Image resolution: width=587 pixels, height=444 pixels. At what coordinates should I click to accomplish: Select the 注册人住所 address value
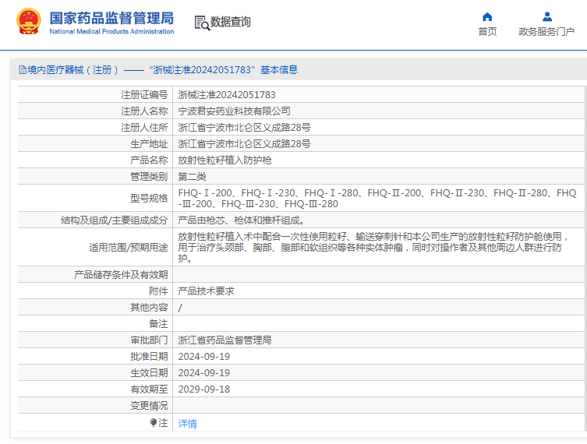tap(245, 128)
